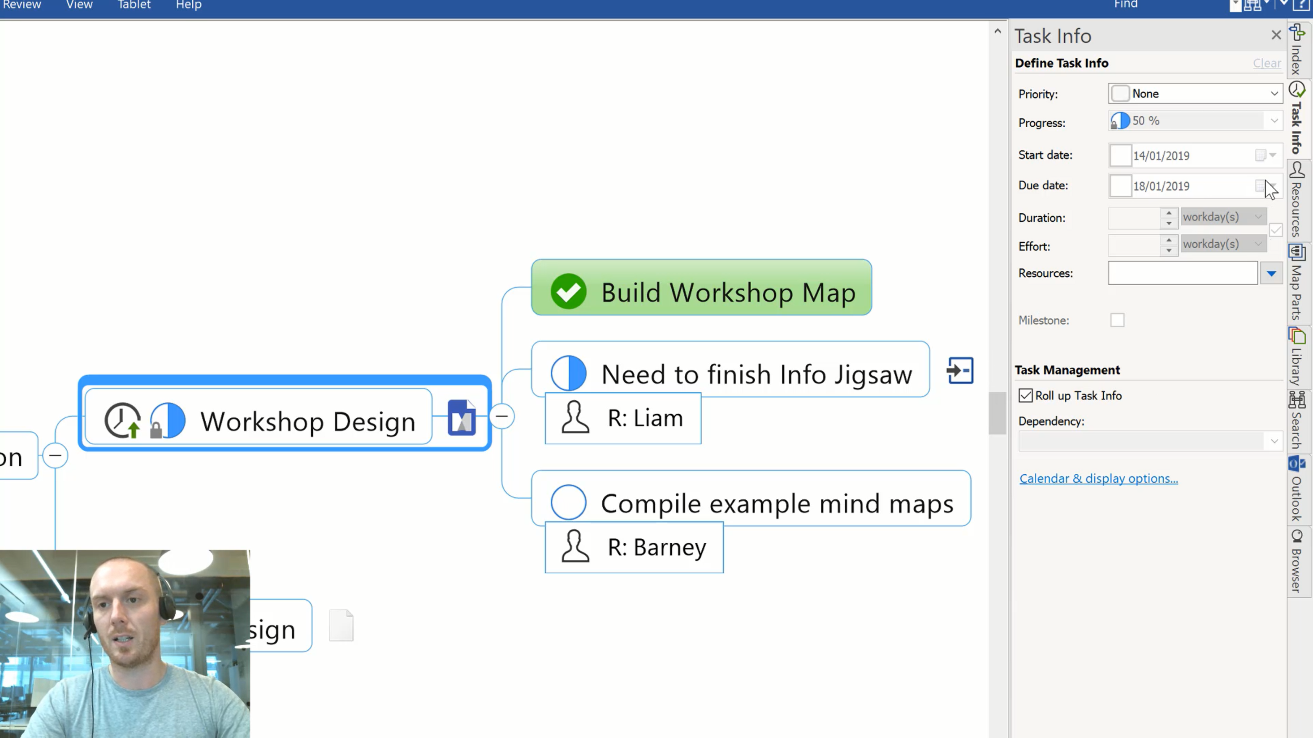Click the green checkmark on Build Workshop Map
1313x738 pixels.
tap(568, 292)
